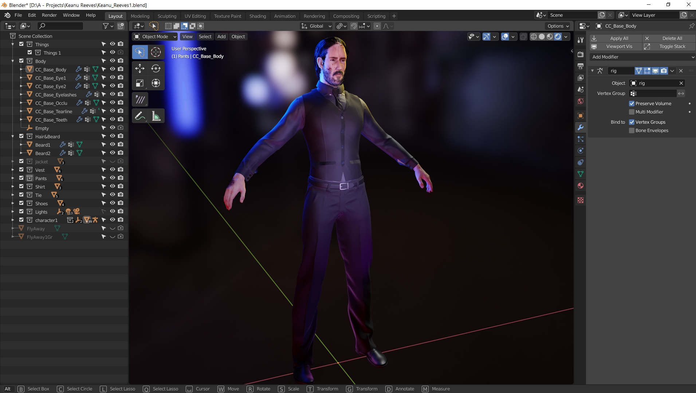Open the Physics properties tab
Screen dimensions: 696x393
[581, 151]
